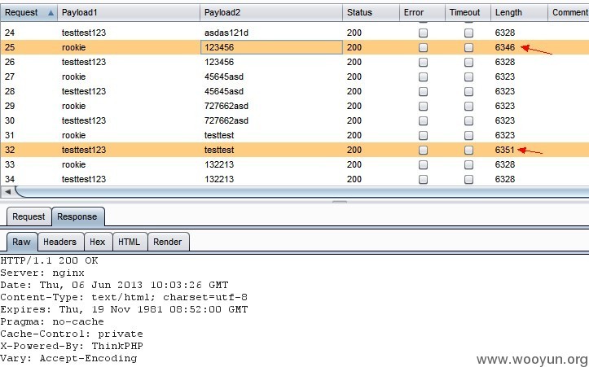The width and height of the screenshot is (589, 367).
Task: Click the Content-Type header line
Action: (x=124, y=297)
